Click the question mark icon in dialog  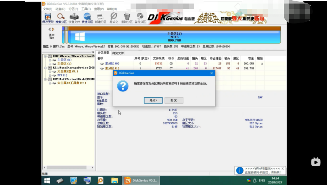coord(123,86)
